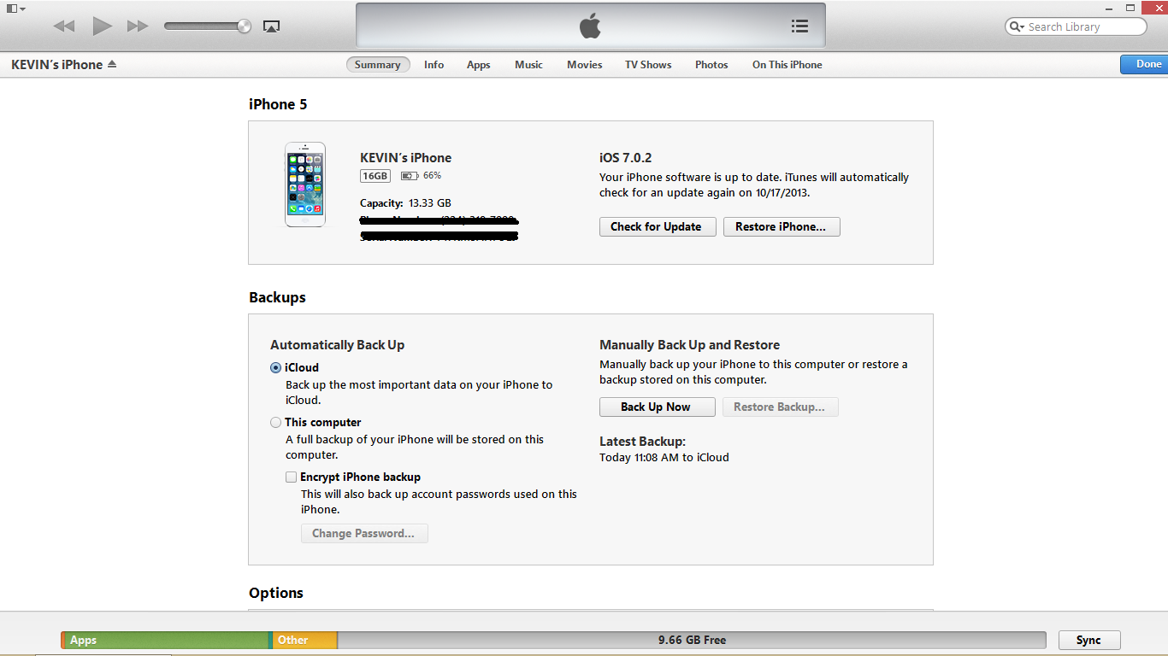Viewport: 1168px width, 656px height.
Task: Open the search magnifier dropdown
Action: coord(1017,26)
